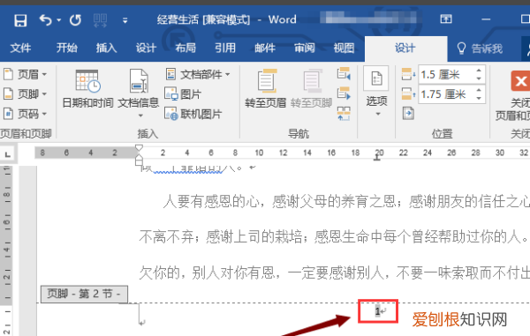Image resolution: width=530 pixels, height=336 pixels.
Task: Click footer from bottom field 1.75 厘米
Action: (445, 94)
